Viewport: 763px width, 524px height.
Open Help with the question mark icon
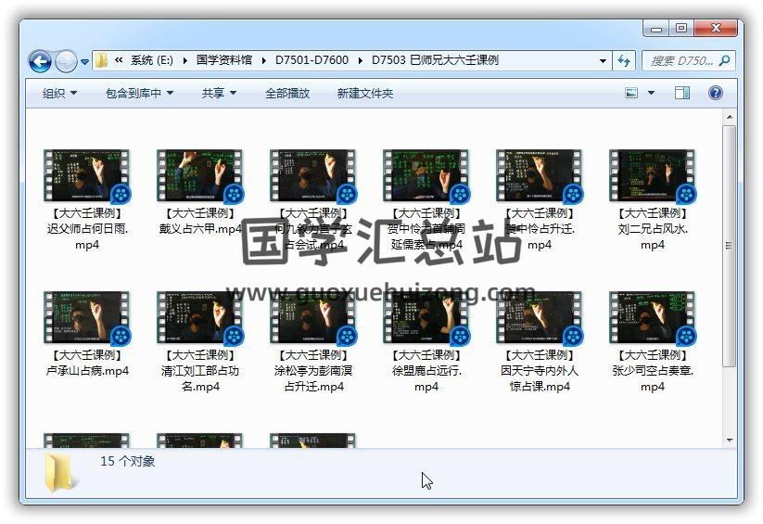(x=716, y=93)
